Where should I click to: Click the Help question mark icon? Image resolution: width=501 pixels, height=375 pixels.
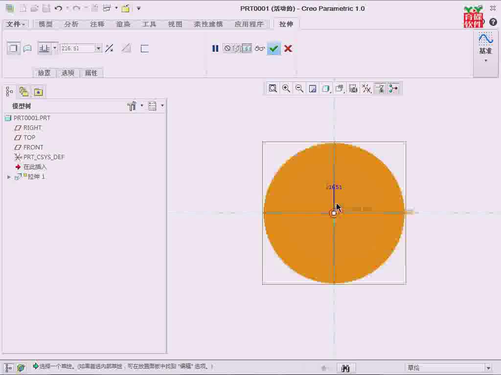[x=493, y=22]
